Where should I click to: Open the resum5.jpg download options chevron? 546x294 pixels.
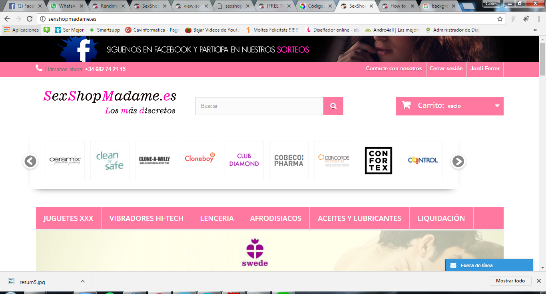(x=83, y=281)
